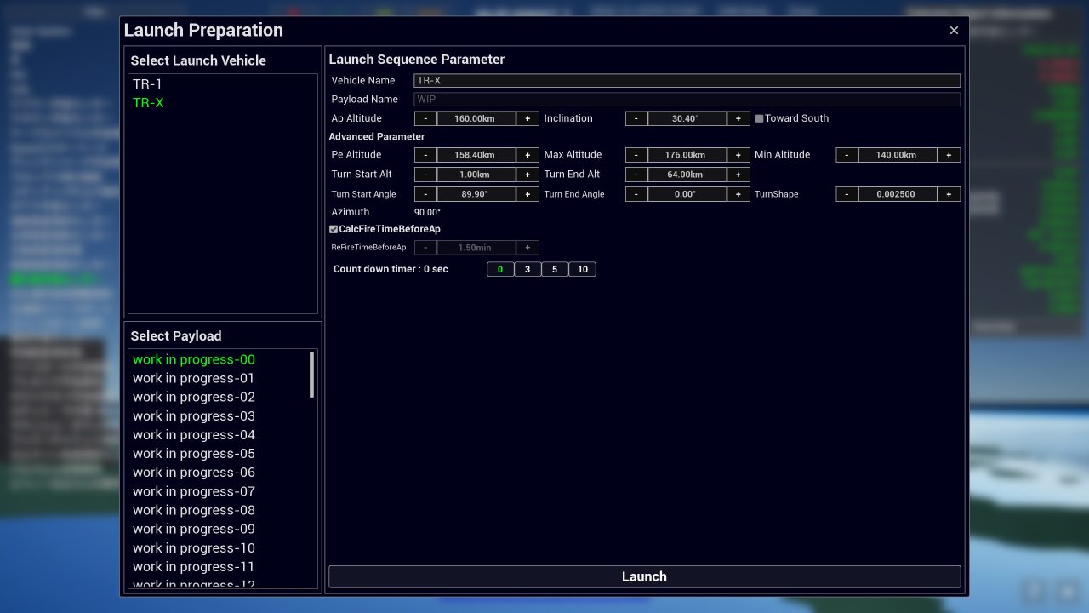Select payload work in progress-08

coord(194,510)
